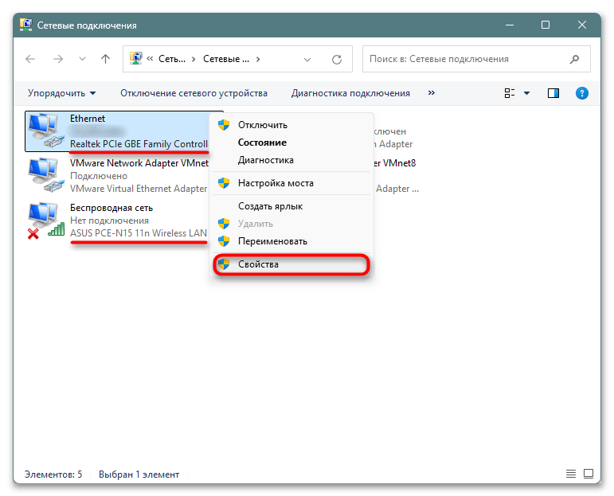614x496 pixels.
Task: Click the address bar network icon
Action: [x=135, y=59]
